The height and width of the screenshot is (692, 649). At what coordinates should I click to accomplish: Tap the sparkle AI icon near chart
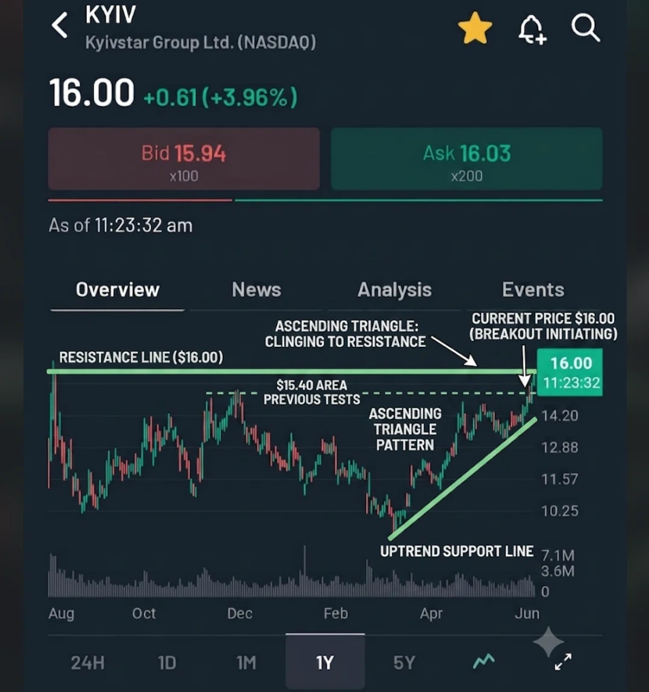548,642
